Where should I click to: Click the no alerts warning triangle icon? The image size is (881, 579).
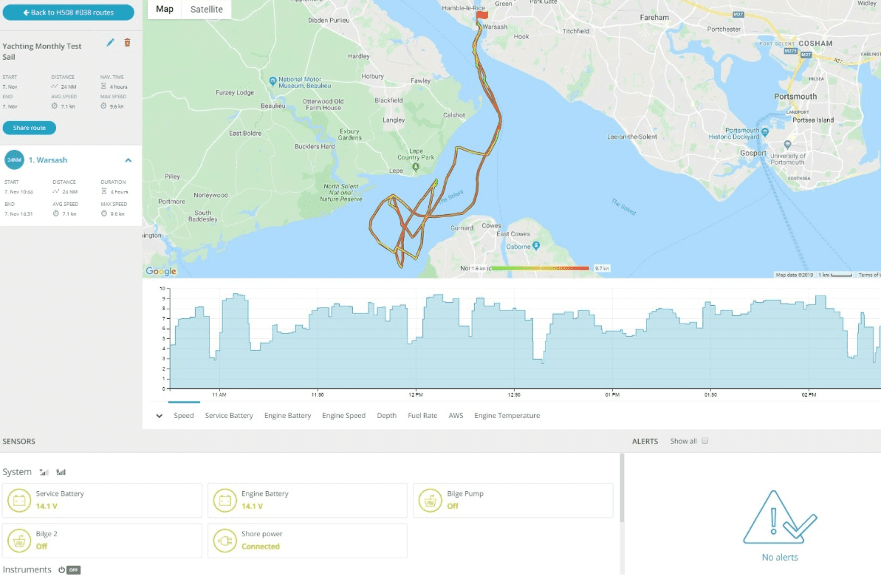[779, 517]
